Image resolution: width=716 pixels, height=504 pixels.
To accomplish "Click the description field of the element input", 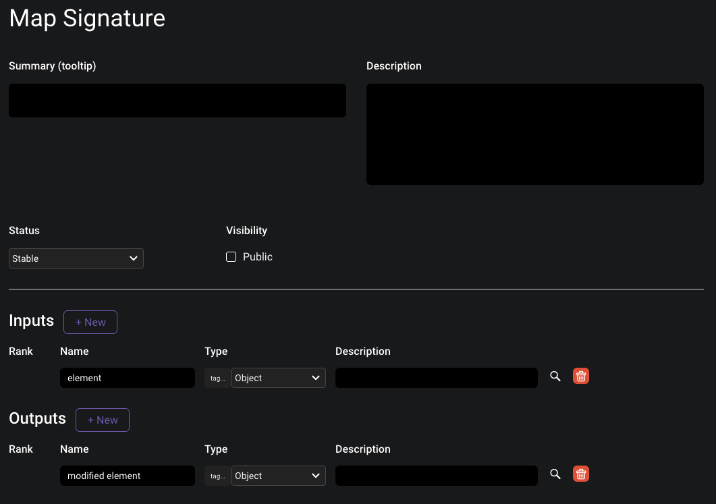I will pyautogui.click(x=436, y=378).
